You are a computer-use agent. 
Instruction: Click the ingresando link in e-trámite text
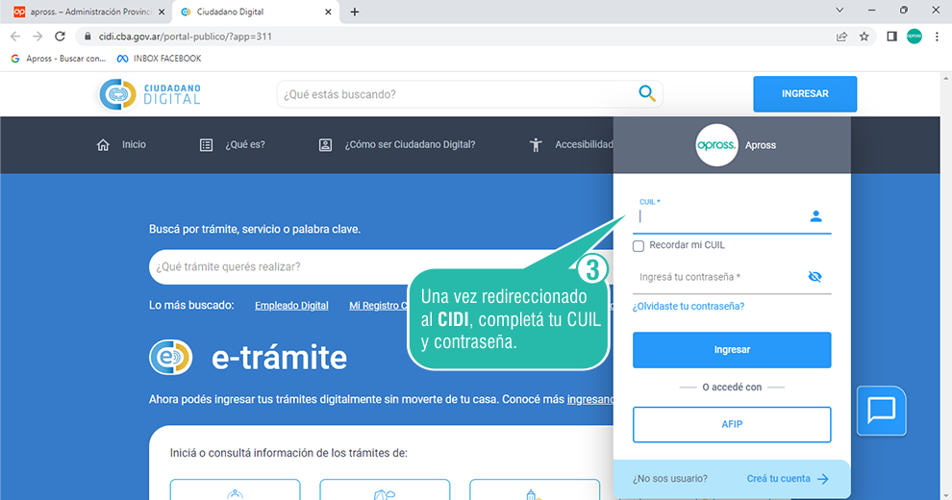[589, 400]
